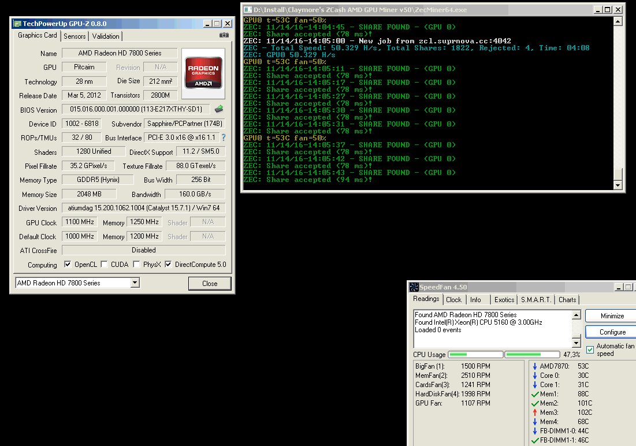Click the BIOS Version field
Image resolution: width=636 pixels, height=446 pixels.
coord(136,109)
